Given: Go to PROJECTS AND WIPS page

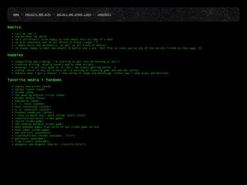Looking at the screenshot, I should [x=38, y=15].
